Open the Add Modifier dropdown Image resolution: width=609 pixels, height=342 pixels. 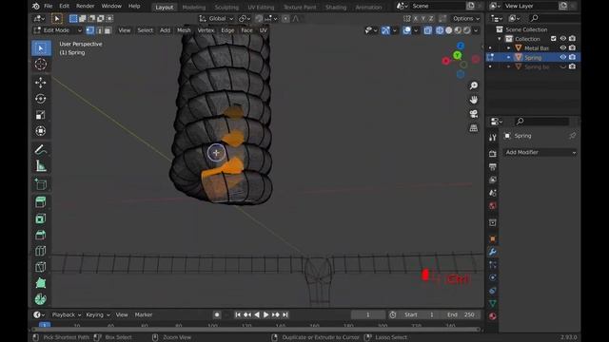540,152
